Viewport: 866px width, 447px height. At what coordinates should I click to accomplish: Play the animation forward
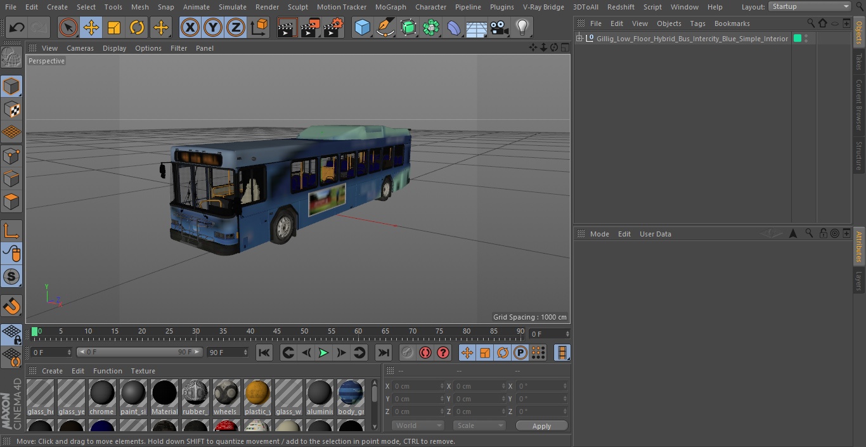(323, 353)
